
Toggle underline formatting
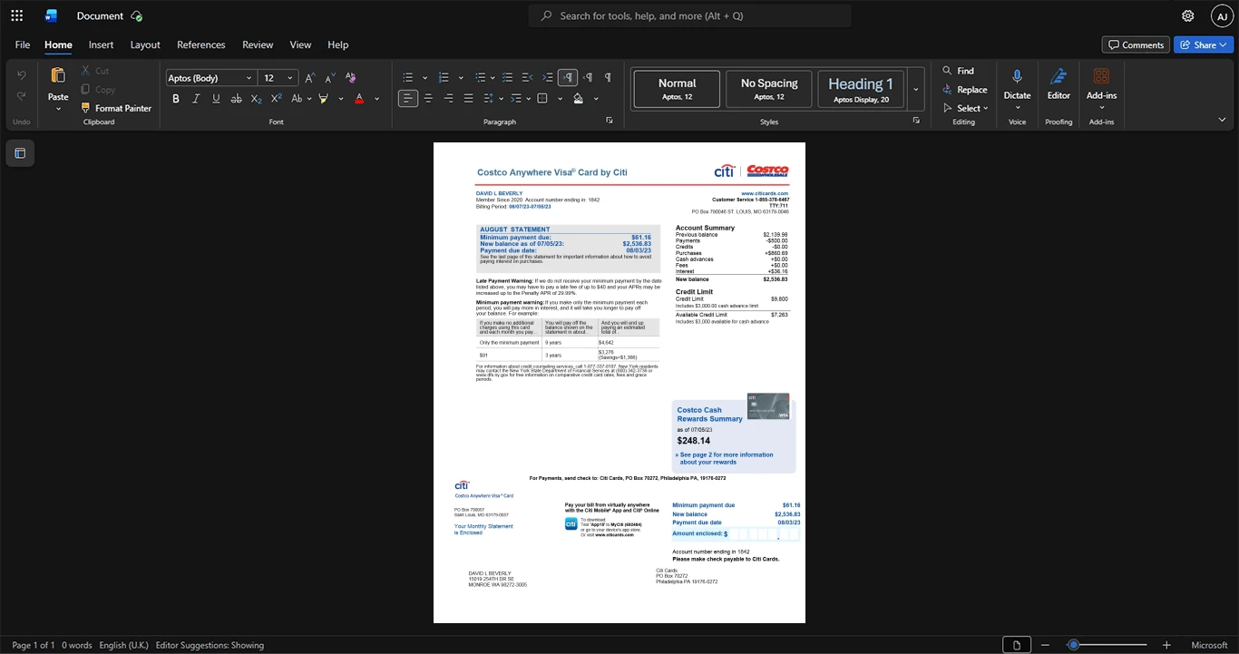216,98
